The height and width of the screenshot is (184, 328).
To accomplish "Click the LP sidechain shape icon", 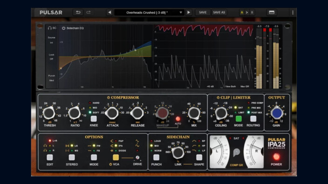I will [194, 151].
